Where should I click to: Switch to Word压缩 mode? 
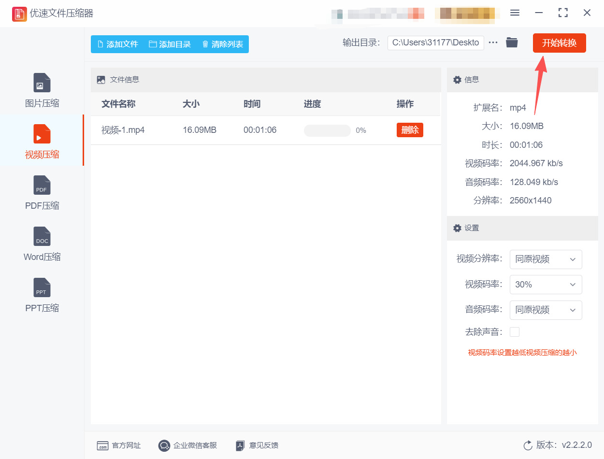pyautogui.click(x=42, y=243)
